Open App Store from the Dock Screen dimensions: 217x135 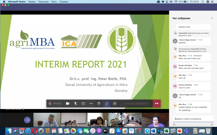(x=118, y=131)
